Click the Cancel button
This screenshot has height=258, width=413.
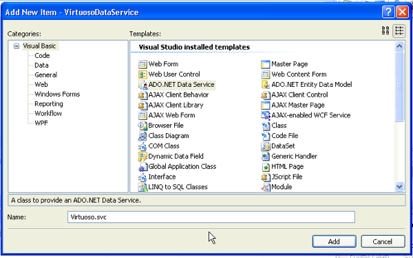pos(383,241)
